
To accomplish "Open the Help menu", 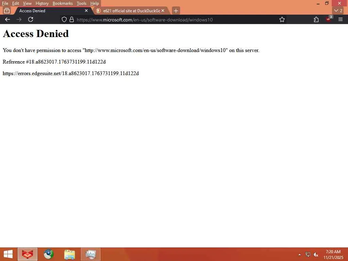I will click(94, 3).
